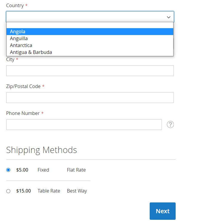Click the Next button
Viewport: 212px width, 221px height.
[163, 211]
